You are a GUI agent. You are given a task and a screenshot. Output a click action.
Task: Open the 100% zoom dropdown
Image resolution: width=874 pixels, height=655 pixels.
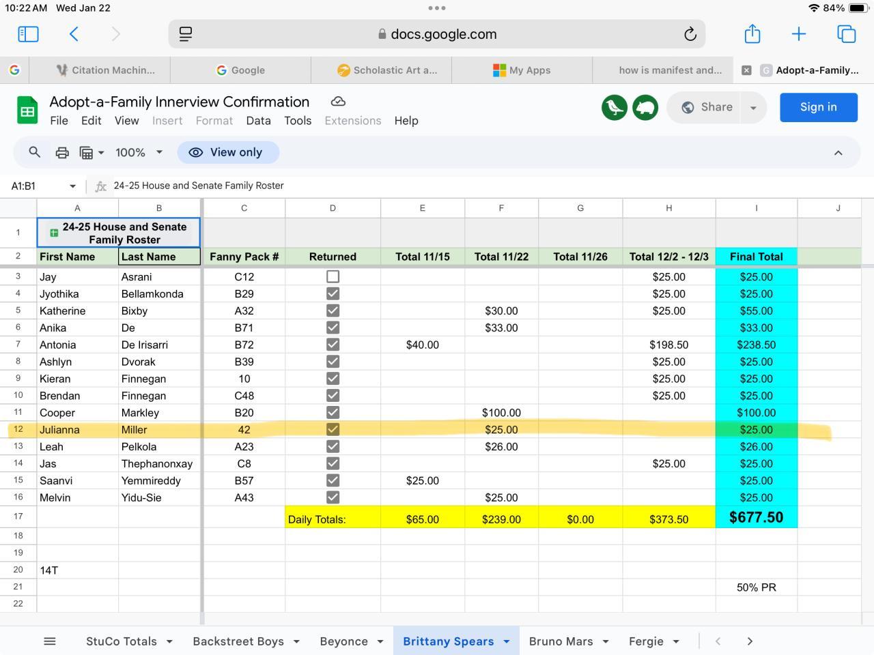(x=139, y=152)
